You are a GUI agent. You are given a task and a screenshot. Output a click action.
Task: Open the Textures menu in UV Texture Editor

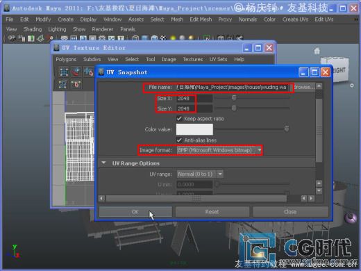click(x=193, y=60)
